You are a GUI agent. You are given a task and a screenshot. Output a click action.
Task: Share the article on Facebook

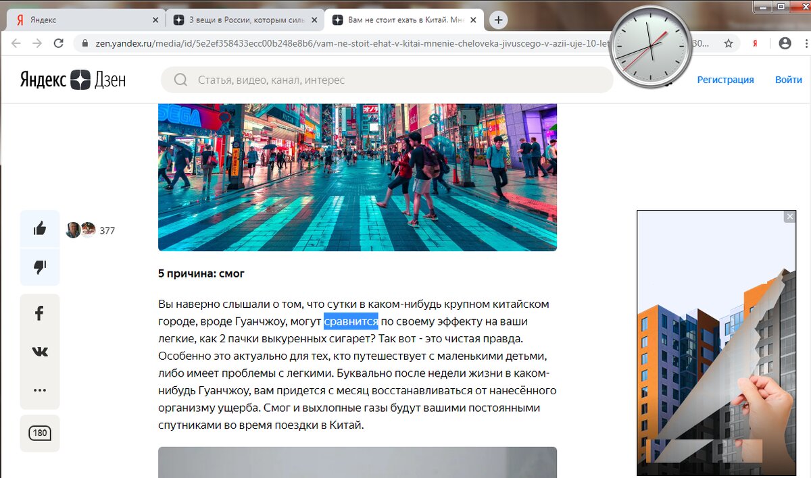point(39,313)
